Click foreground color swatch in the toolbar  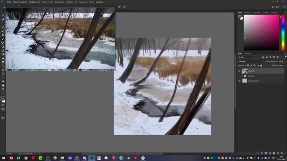(x=2, y=100)
